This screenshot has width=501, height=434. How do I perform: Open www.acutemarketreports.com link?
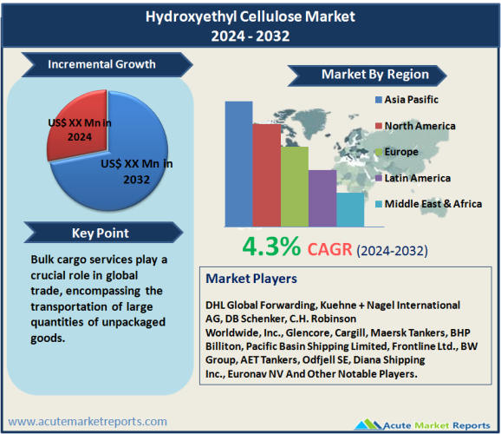point(88,422)
